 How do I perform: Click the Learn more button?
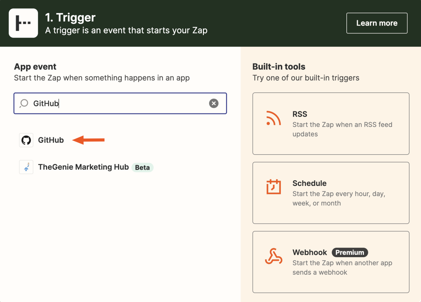(377, 23)
